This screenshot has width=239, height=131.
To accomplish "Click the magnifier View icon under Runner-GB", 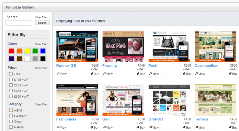I will pos(58,74).
